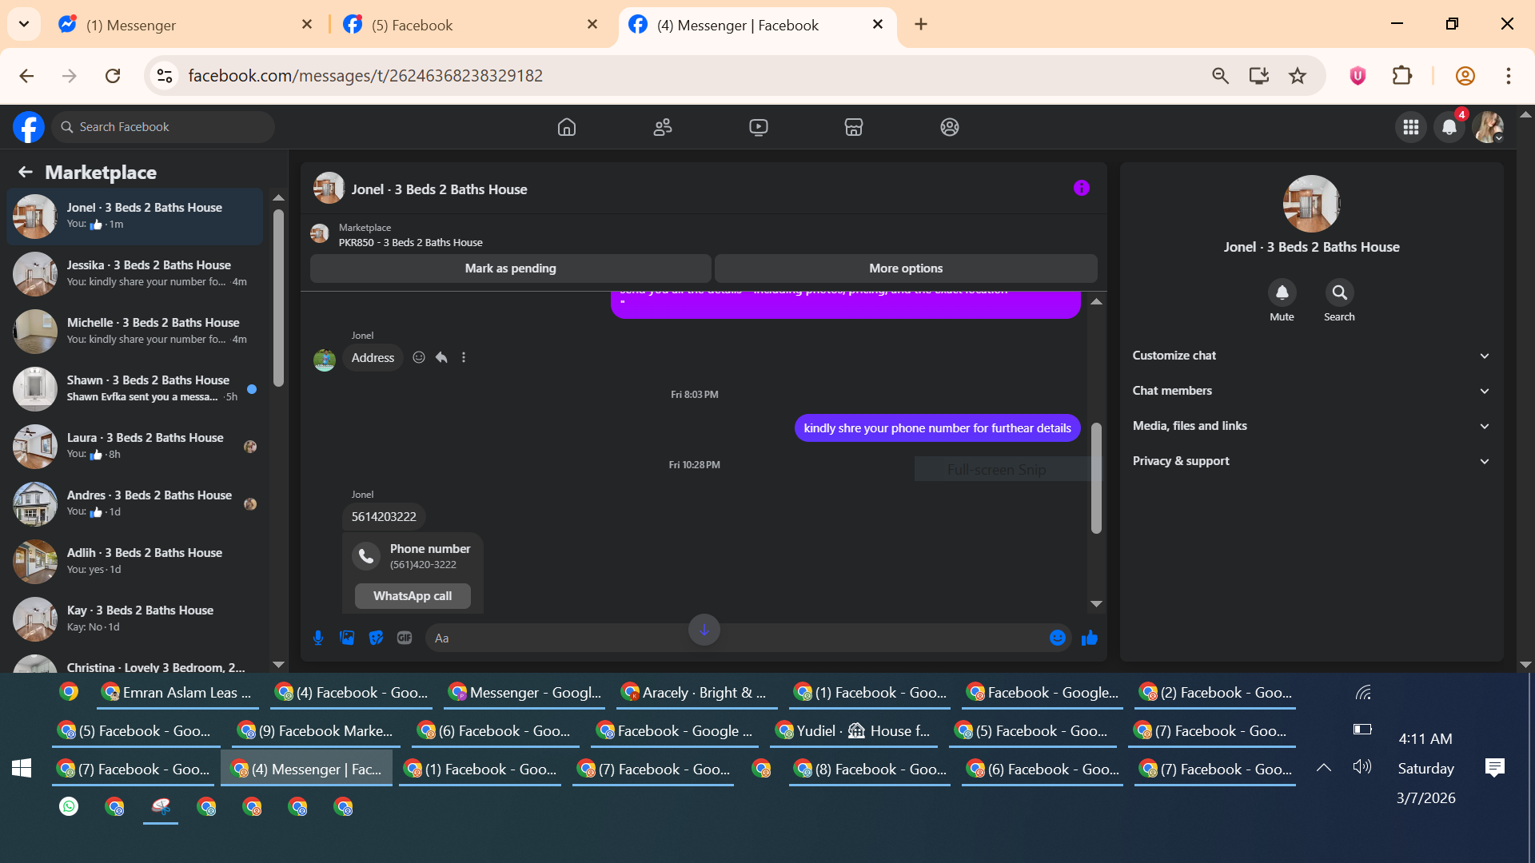Click the browser address bar URL
The height and width of the screenshot is (863, 1535).
365,76
